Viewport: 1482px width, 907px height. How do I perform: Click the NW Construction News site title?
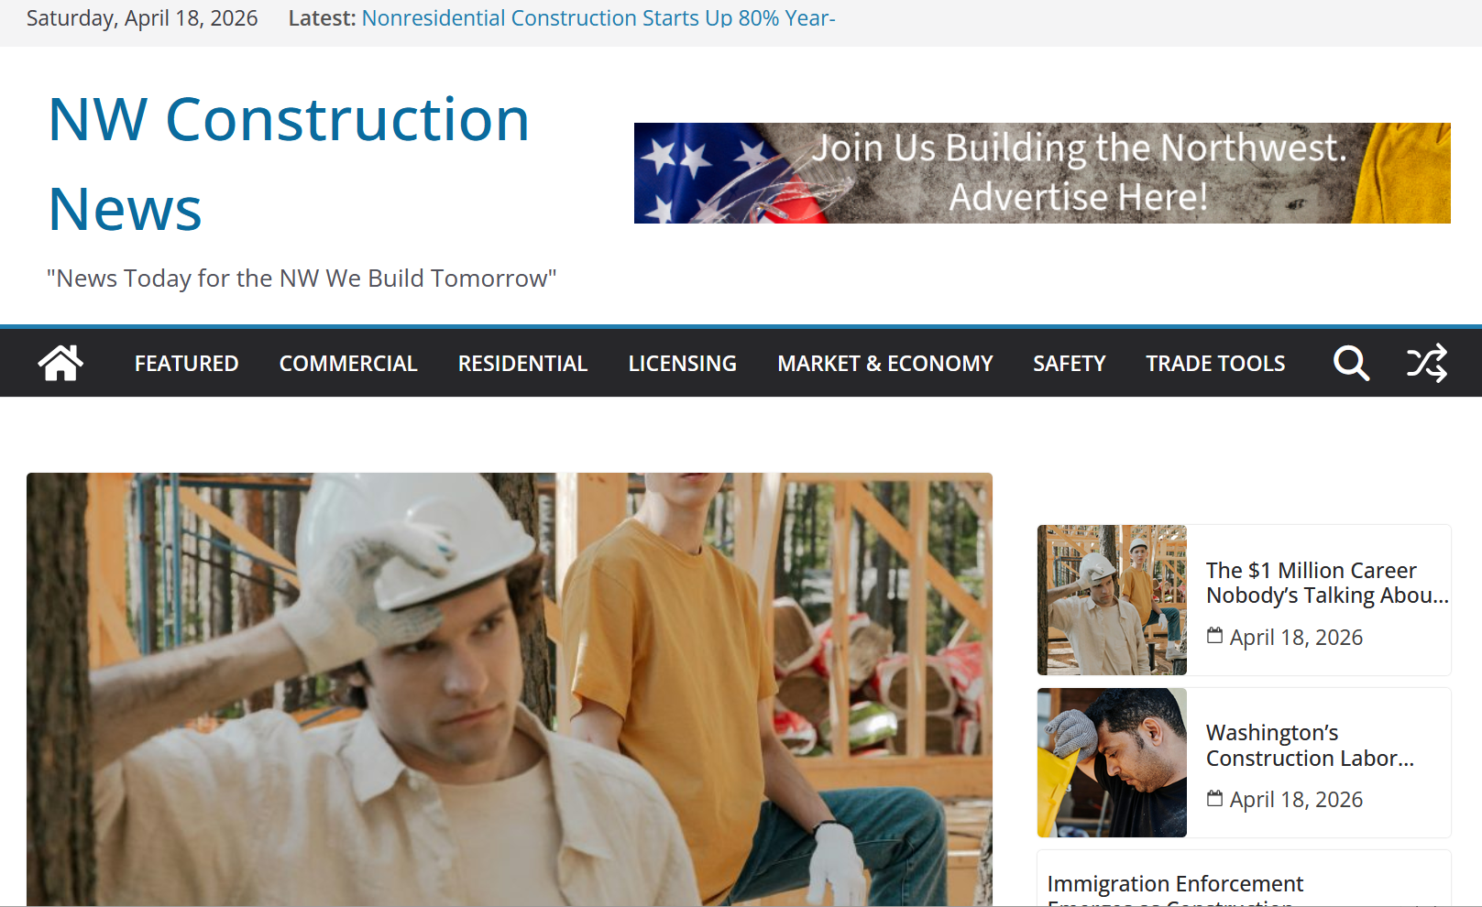click(289, 164)
